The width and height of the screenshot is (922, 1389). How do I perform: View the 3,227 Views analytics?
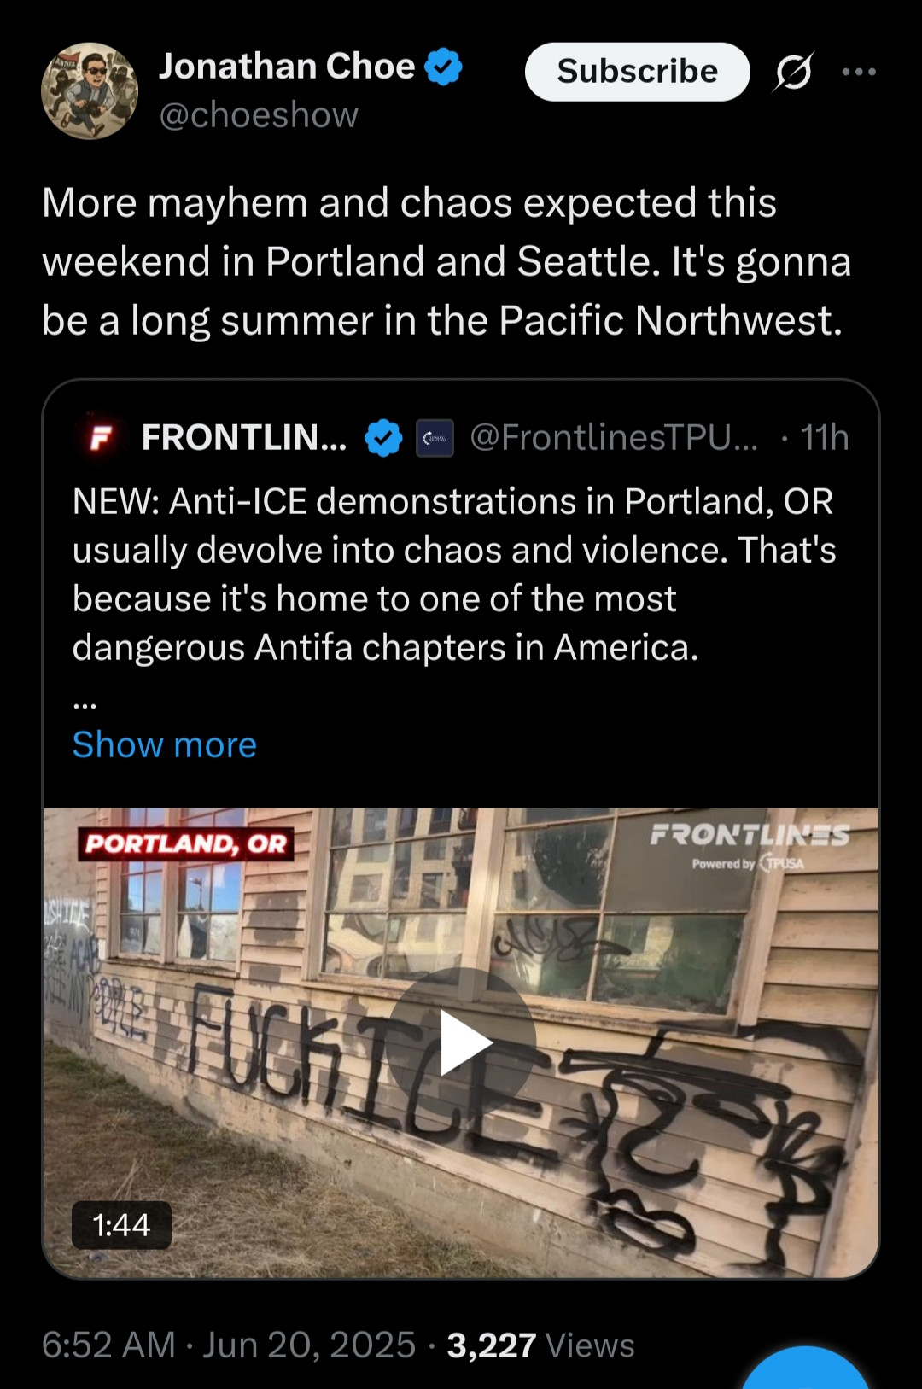[541, 1345]
